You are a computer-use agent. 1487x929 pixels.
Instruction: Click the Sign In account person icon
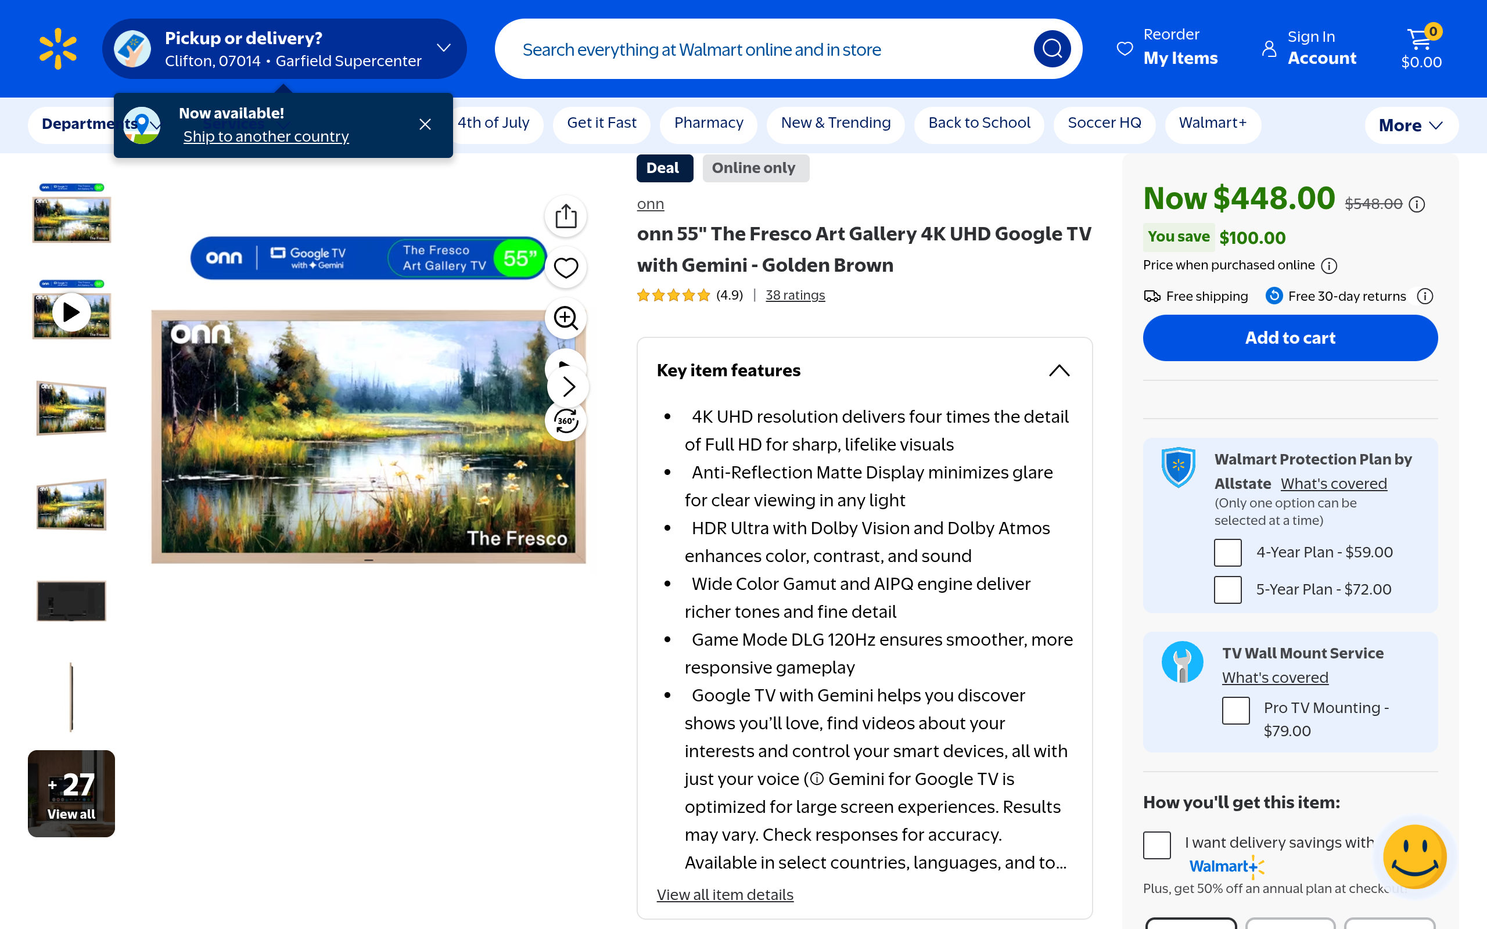pos(1270,48)
